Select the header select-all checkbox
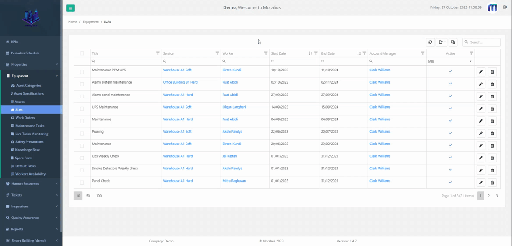 (x=82, y=53)
